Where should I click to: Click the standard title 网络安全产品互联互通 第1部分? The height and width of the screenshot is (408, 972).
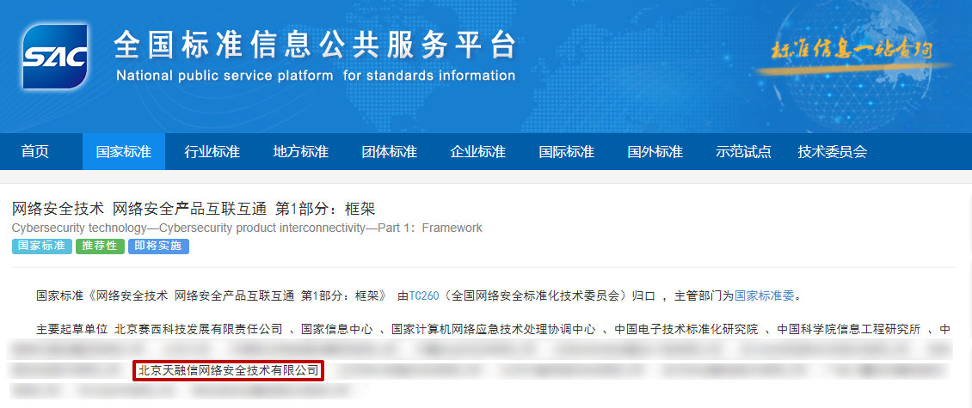pos(194,209)
